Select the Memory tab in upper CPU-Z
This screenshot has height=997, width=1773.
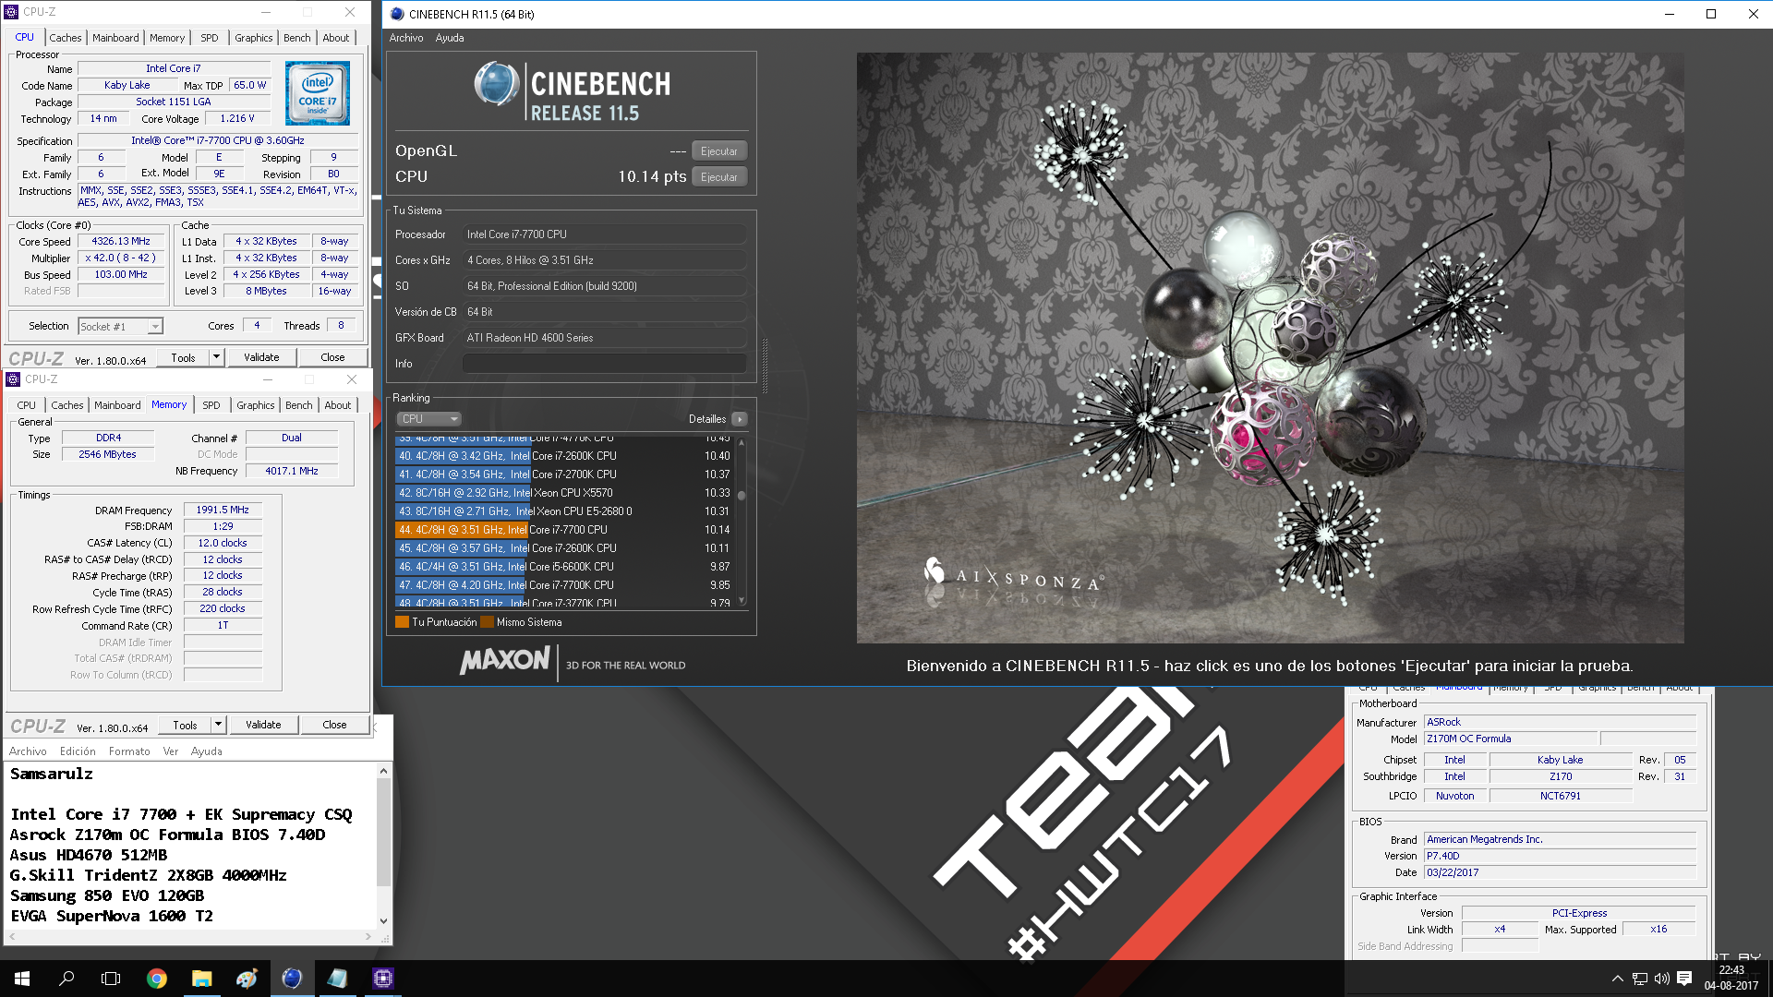[x=167, y=38]
